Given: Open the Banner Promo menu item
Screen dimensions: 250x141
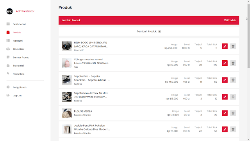Looking at the screenshot, I should point(21,58).
